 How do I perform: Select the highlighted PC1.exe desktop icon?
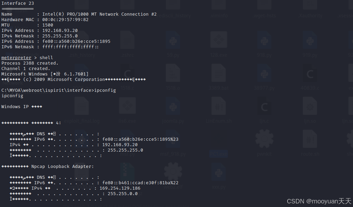point(219,154)
